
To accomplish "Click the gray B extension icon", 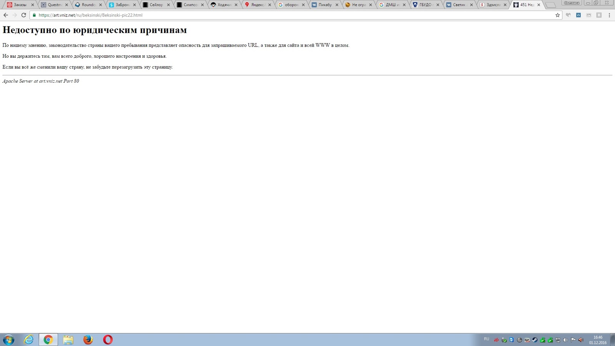I will (599, 15).
